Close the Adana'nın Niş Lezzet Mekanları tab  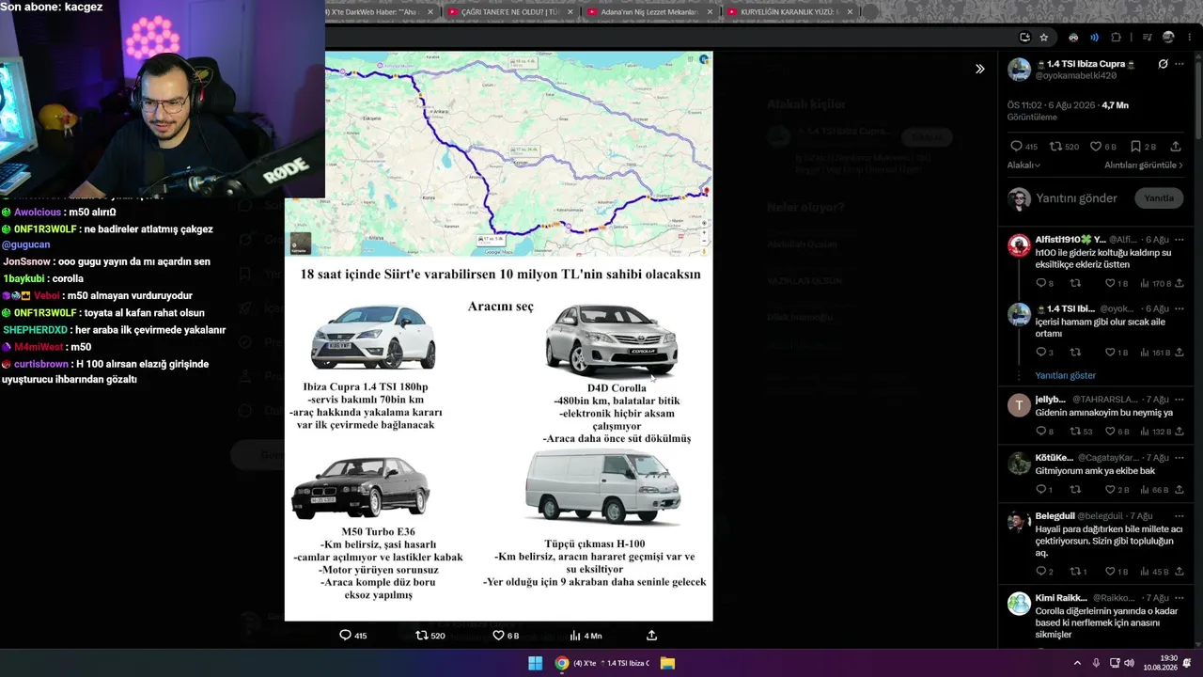tap(711, 11)
